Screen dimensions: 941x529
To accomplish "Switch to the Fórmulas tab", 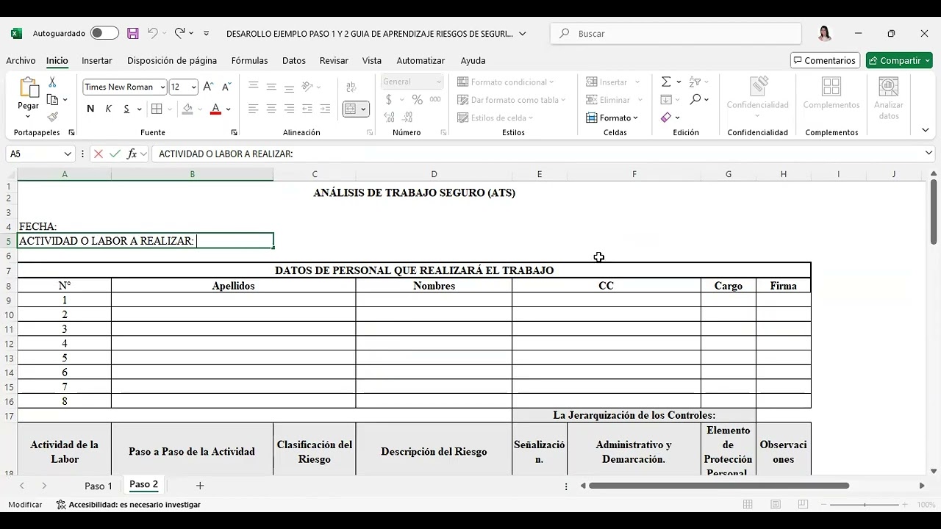I will [x=249, y=60].
